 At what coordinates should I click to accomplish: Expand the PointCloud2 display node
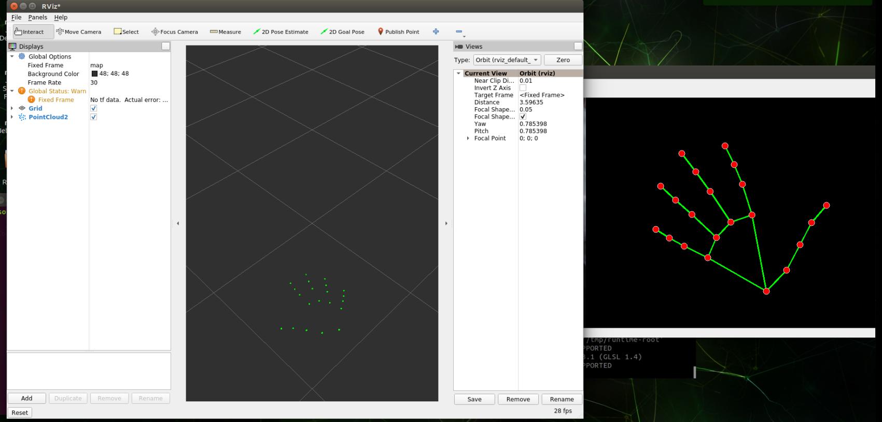pyautogui.click(x=12, y=117)
